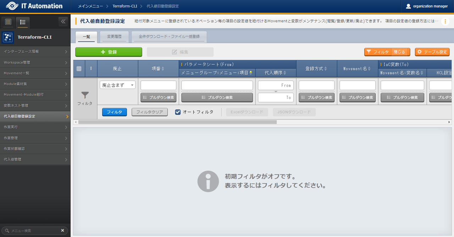454x237 pixels.
Task: Click the three-dot row menu column header
Action: (91, 69)
